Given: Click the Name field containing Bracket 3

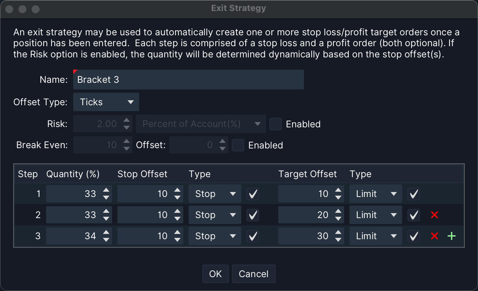Looking at the screenshot, I should pyautogui.click(x=188, y=80).
